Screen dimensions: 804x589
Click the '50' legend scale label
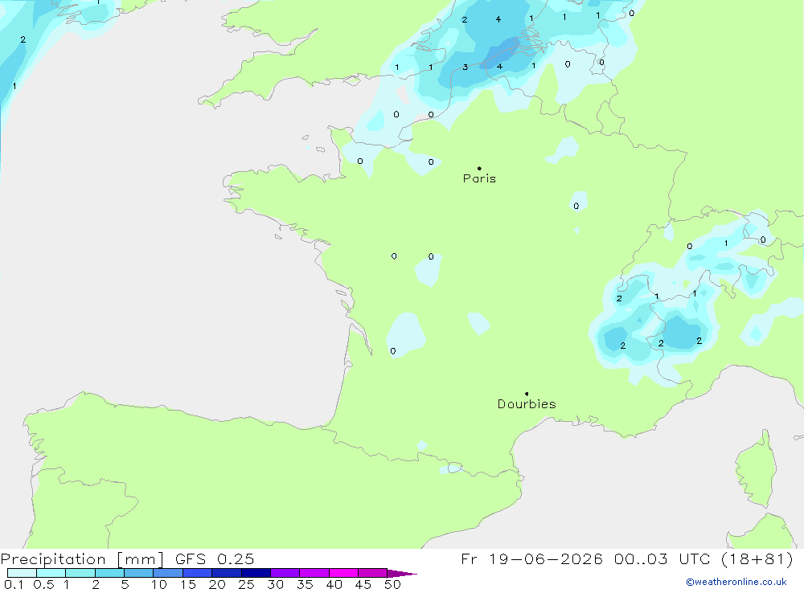[x=392, y=584]
